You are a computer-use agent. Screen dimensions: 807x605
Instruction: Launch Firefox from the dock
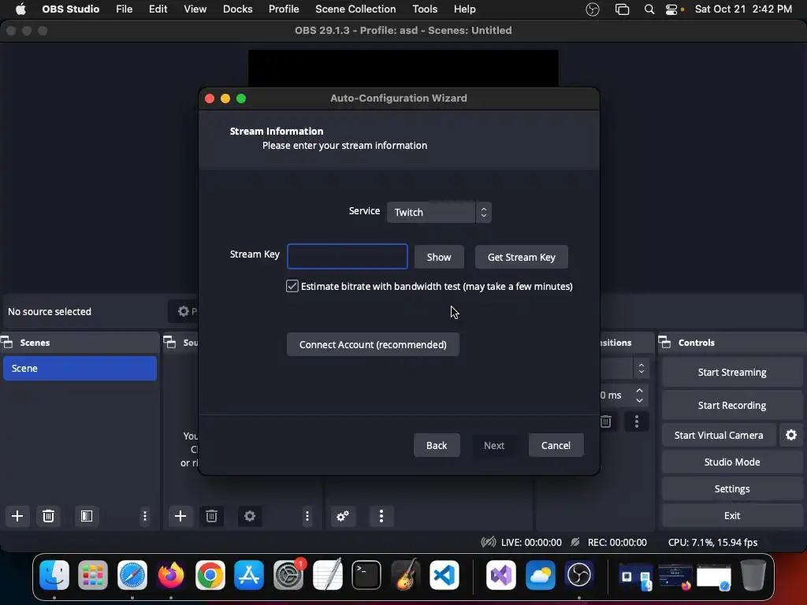point(171,574)
